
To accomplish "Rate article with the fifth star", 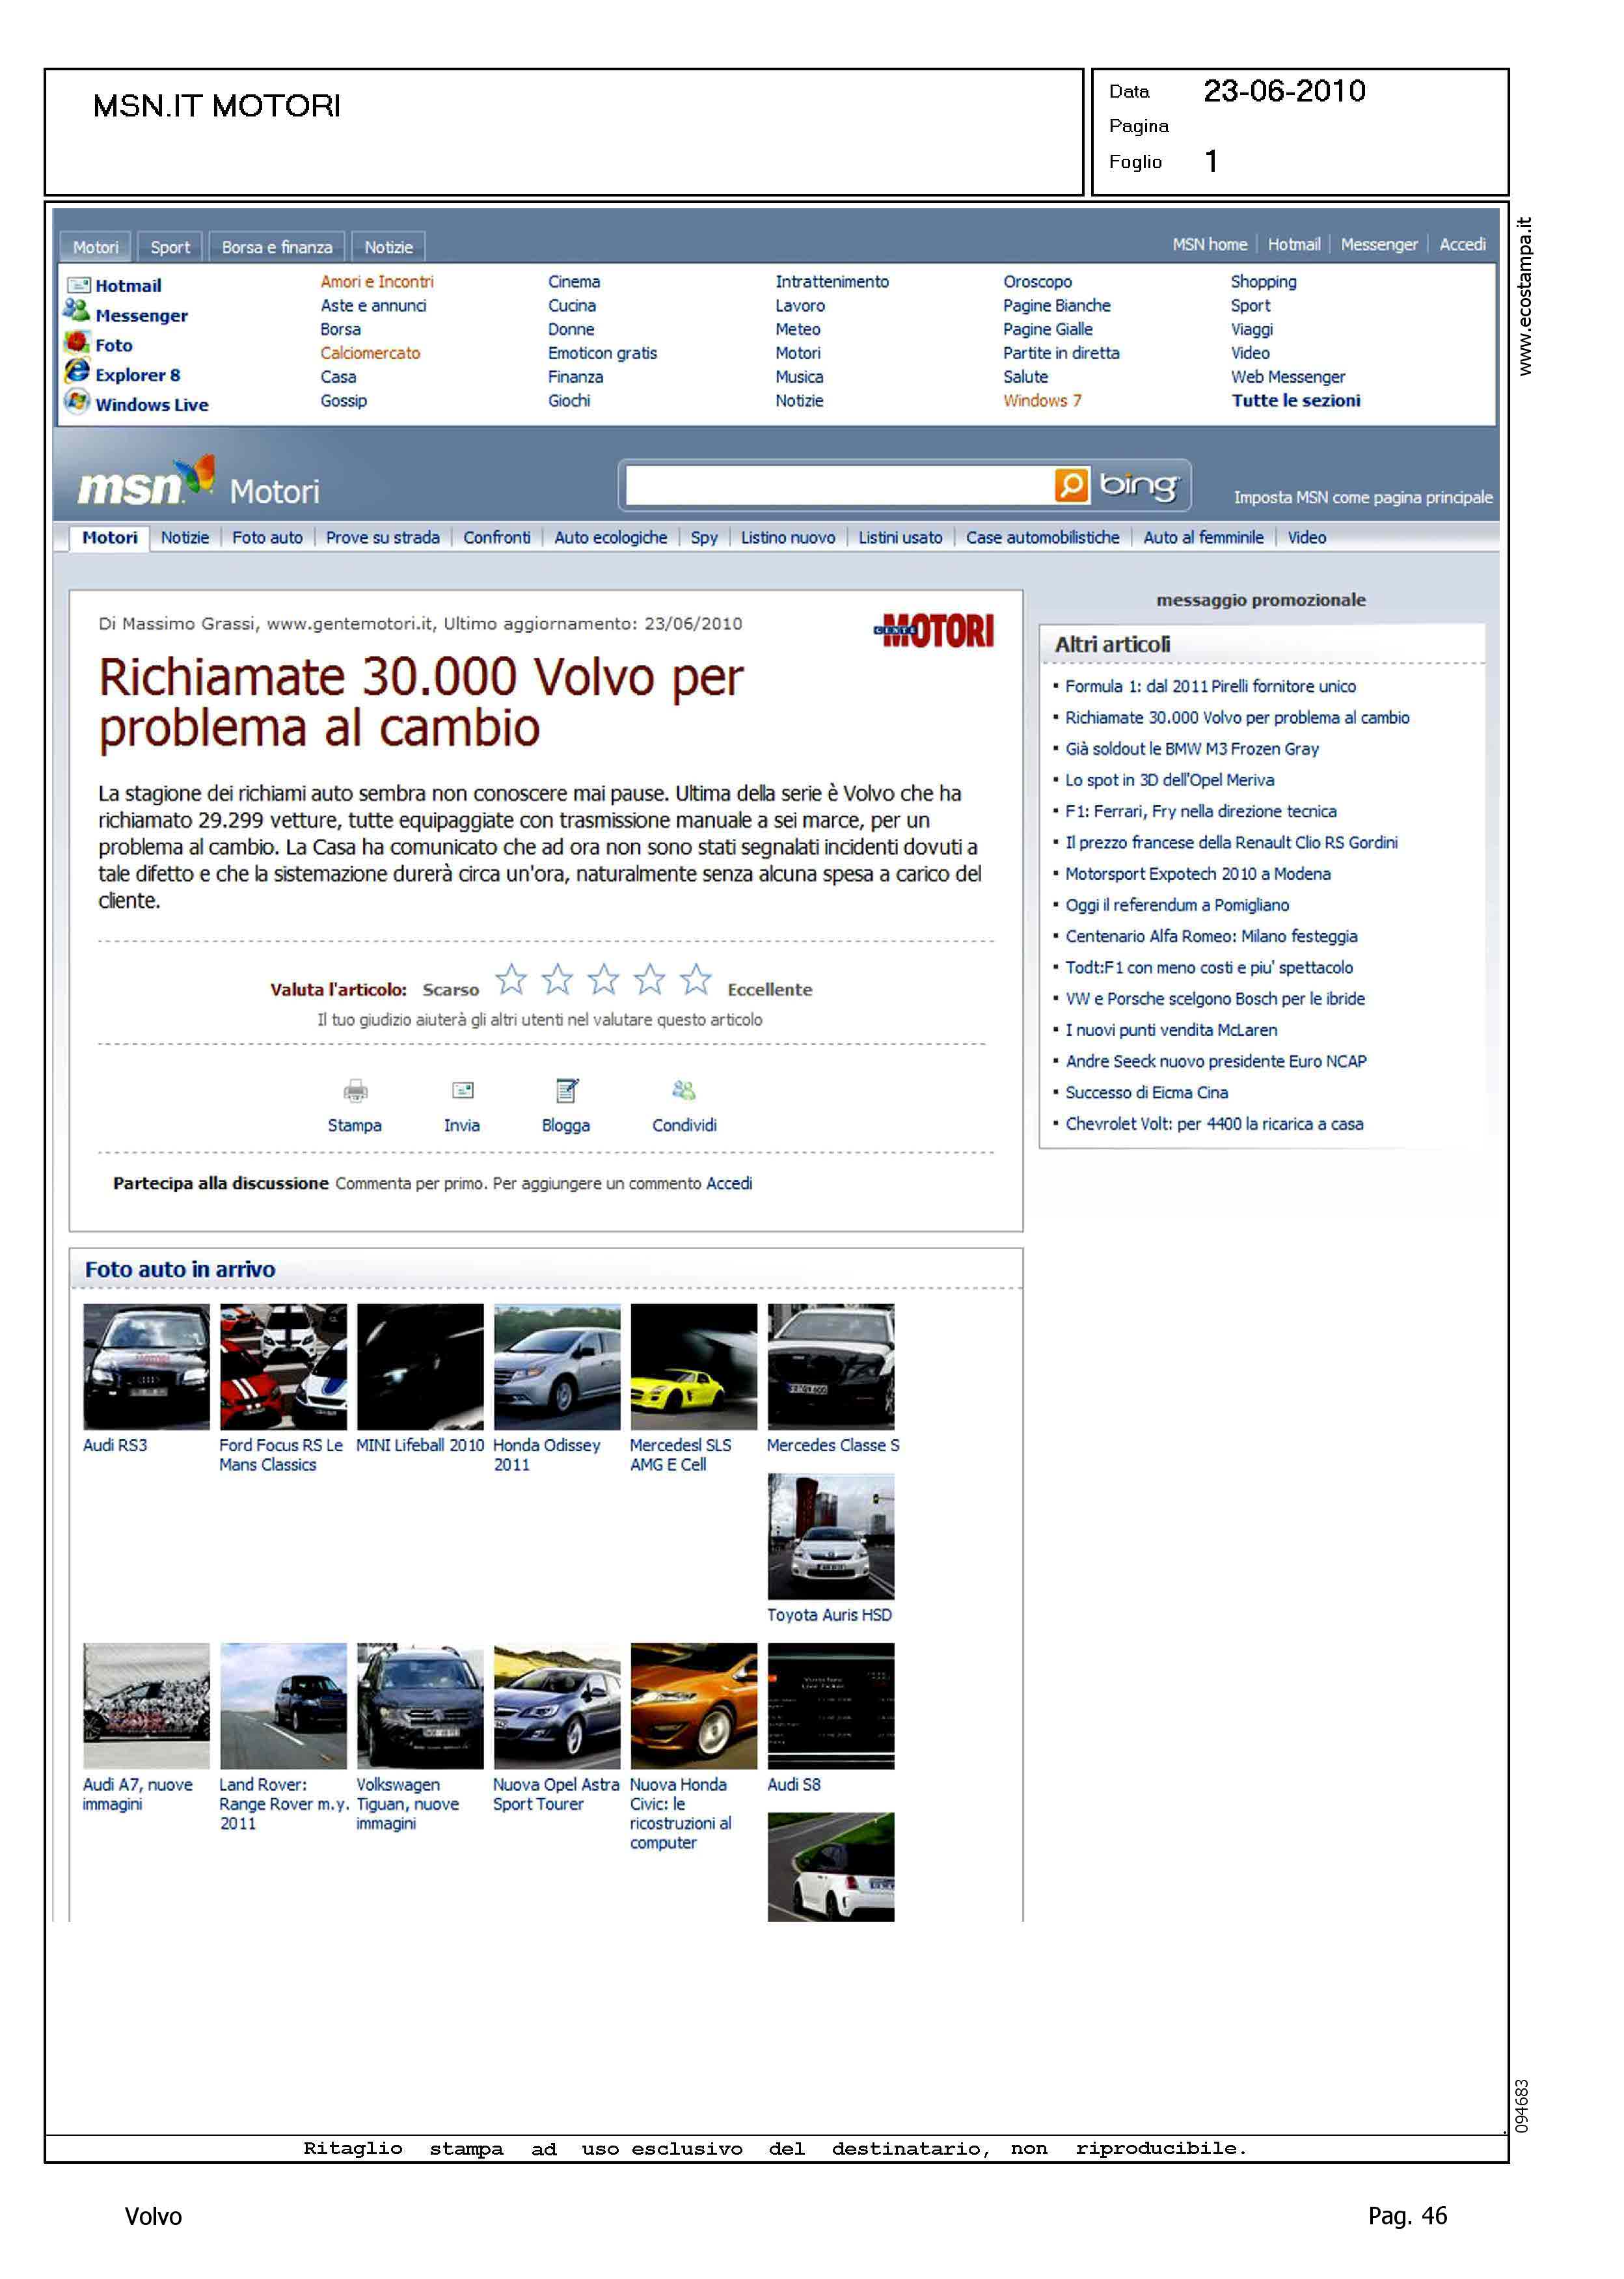I will 695,979.
